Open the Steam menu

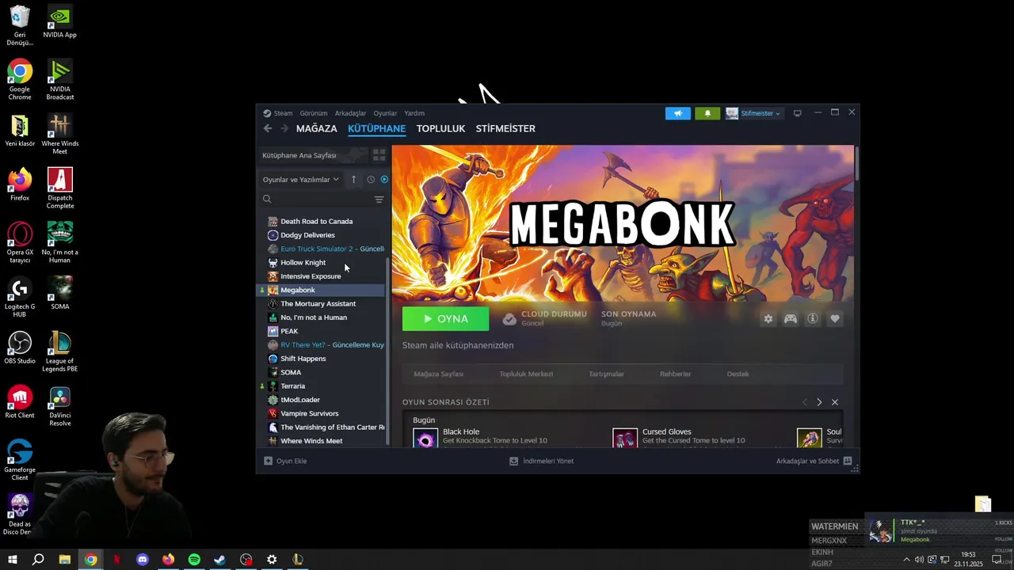point(278,113)
